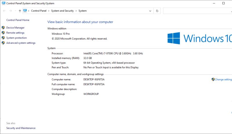Click the shield icon beside System protection
The height and width of the screenshot is (134, 232).
tap(3, 38)
